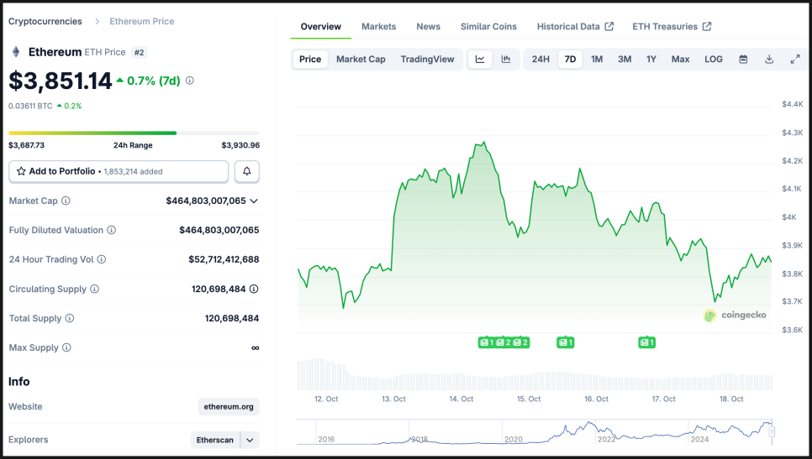812x459 pixels.
Task: Select the 24H time range
Action: [540, 60]
